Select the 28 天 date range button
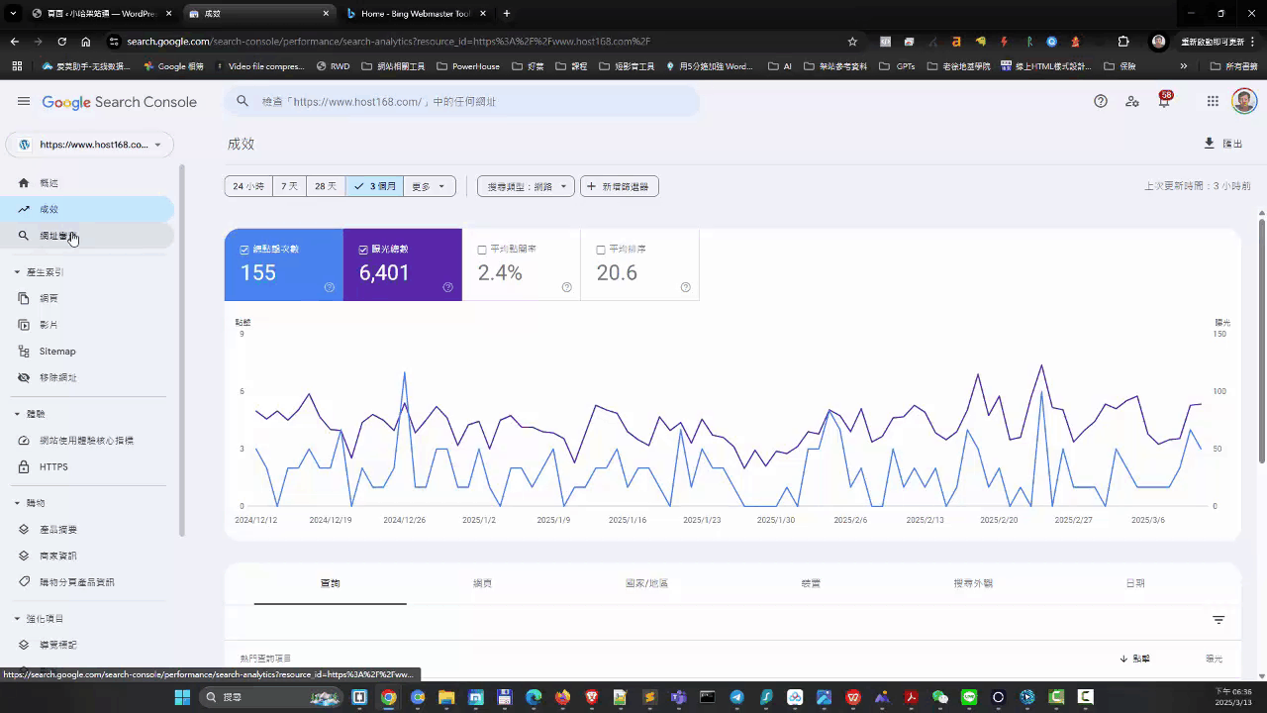This screenshot has height=713, width=1267. (x=326, y=186)
